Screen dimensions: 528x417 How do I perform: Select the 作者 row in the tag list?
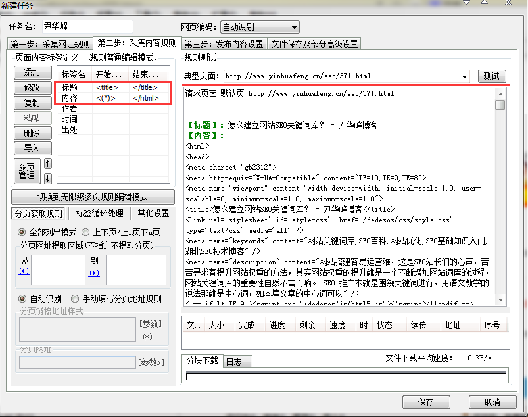click(70, 109)
